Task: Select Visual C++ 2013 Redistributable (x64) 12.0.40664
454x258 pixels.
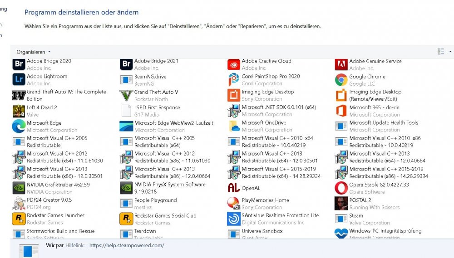Action: tap(380, 157)
